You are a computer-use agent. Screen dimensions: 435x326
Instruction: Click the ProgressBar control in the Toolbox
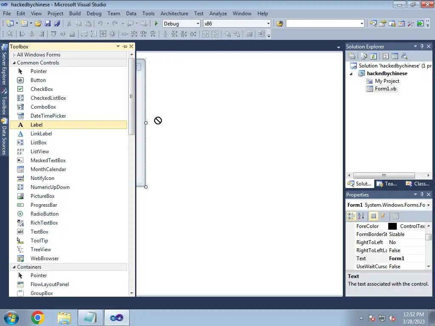point(68,205)
